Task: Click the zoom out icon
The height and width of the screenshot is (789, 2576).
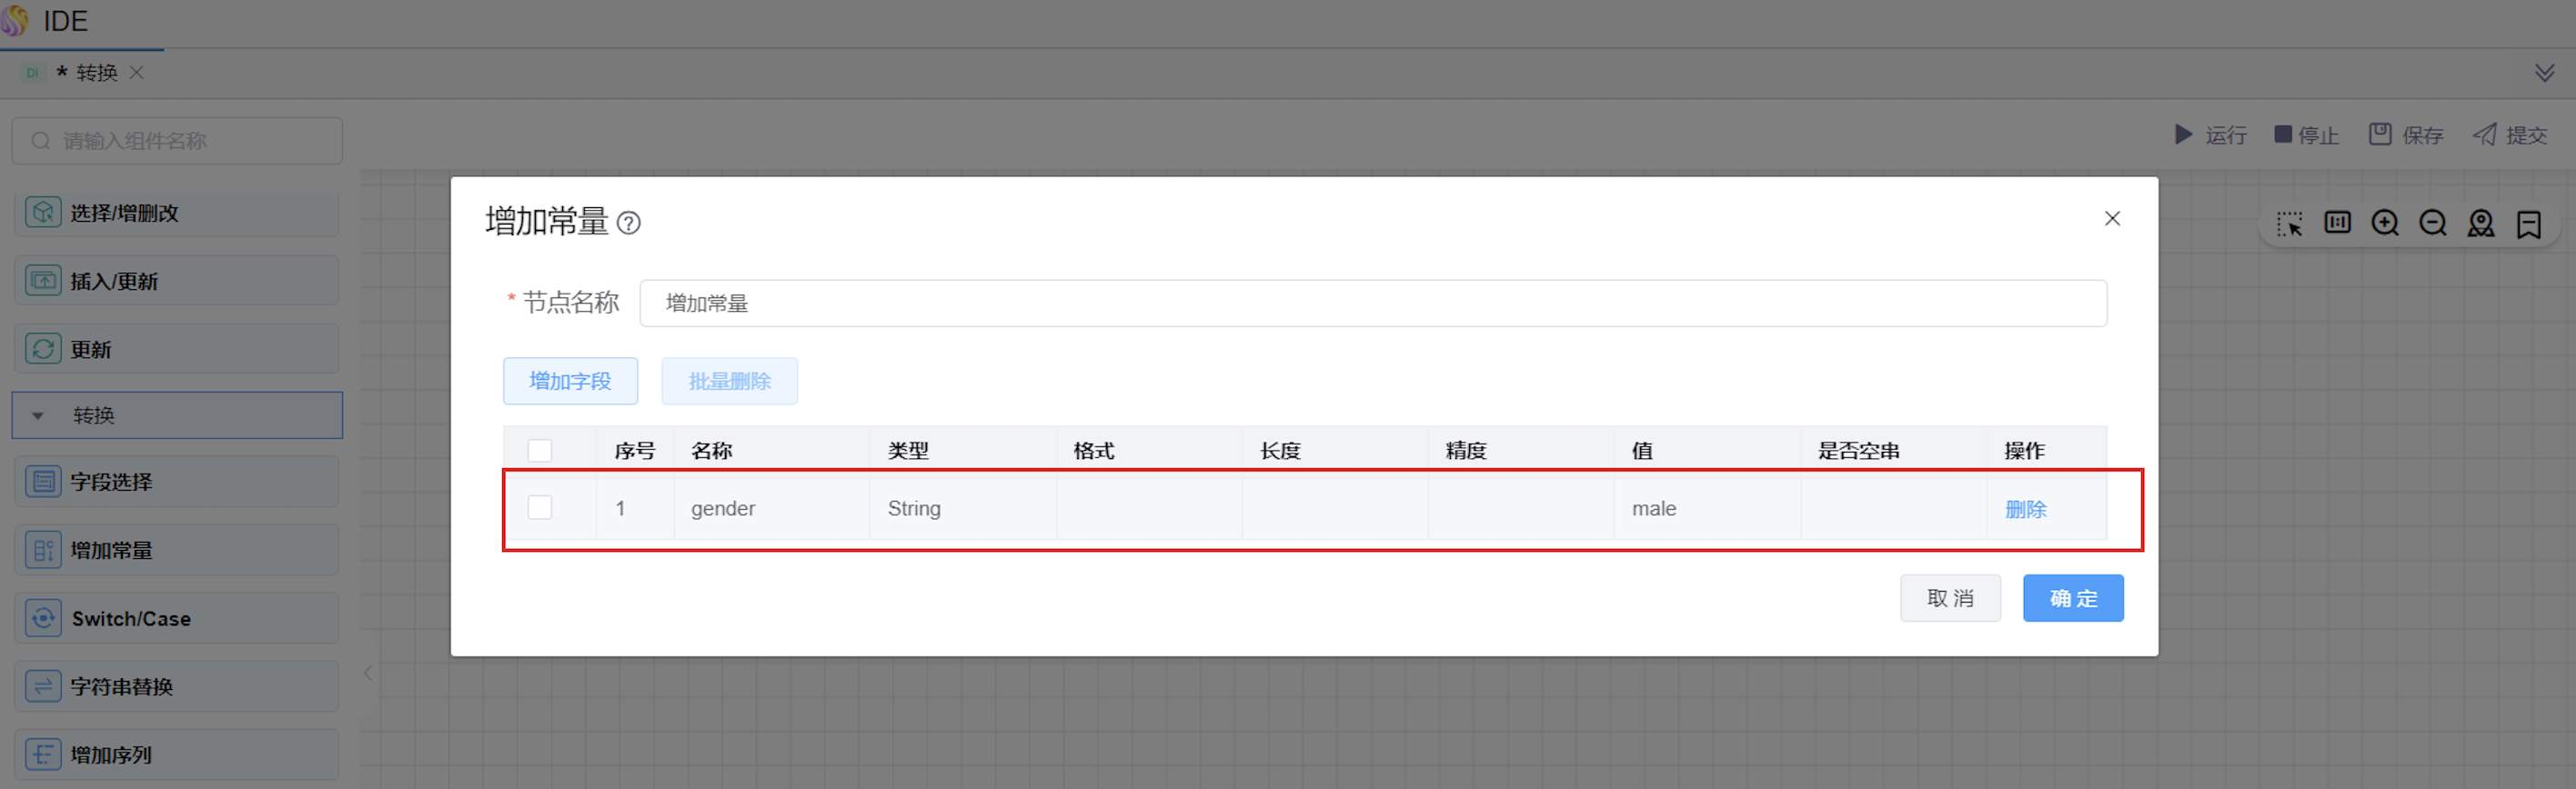Action: click(2433, 223)
